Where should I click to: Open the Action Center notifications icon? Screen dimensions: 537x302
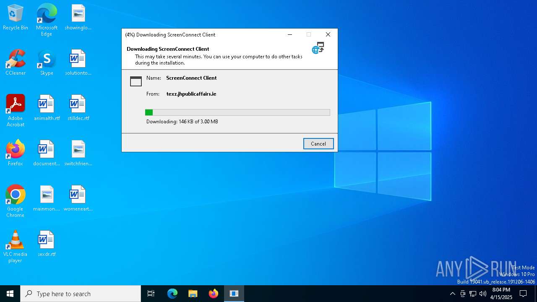[523, 294]
